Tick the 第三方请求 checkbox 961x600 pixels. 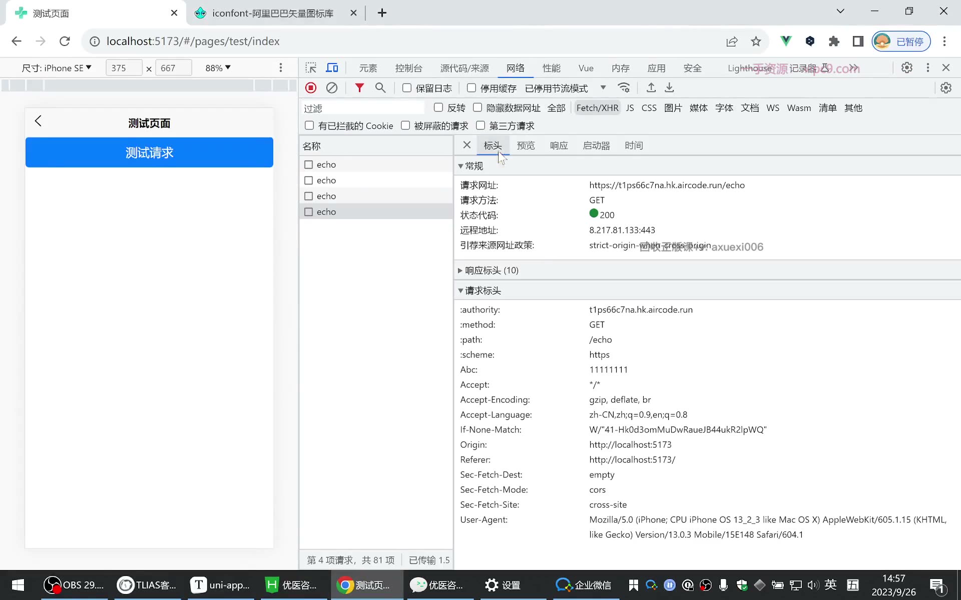click(480, 125)
